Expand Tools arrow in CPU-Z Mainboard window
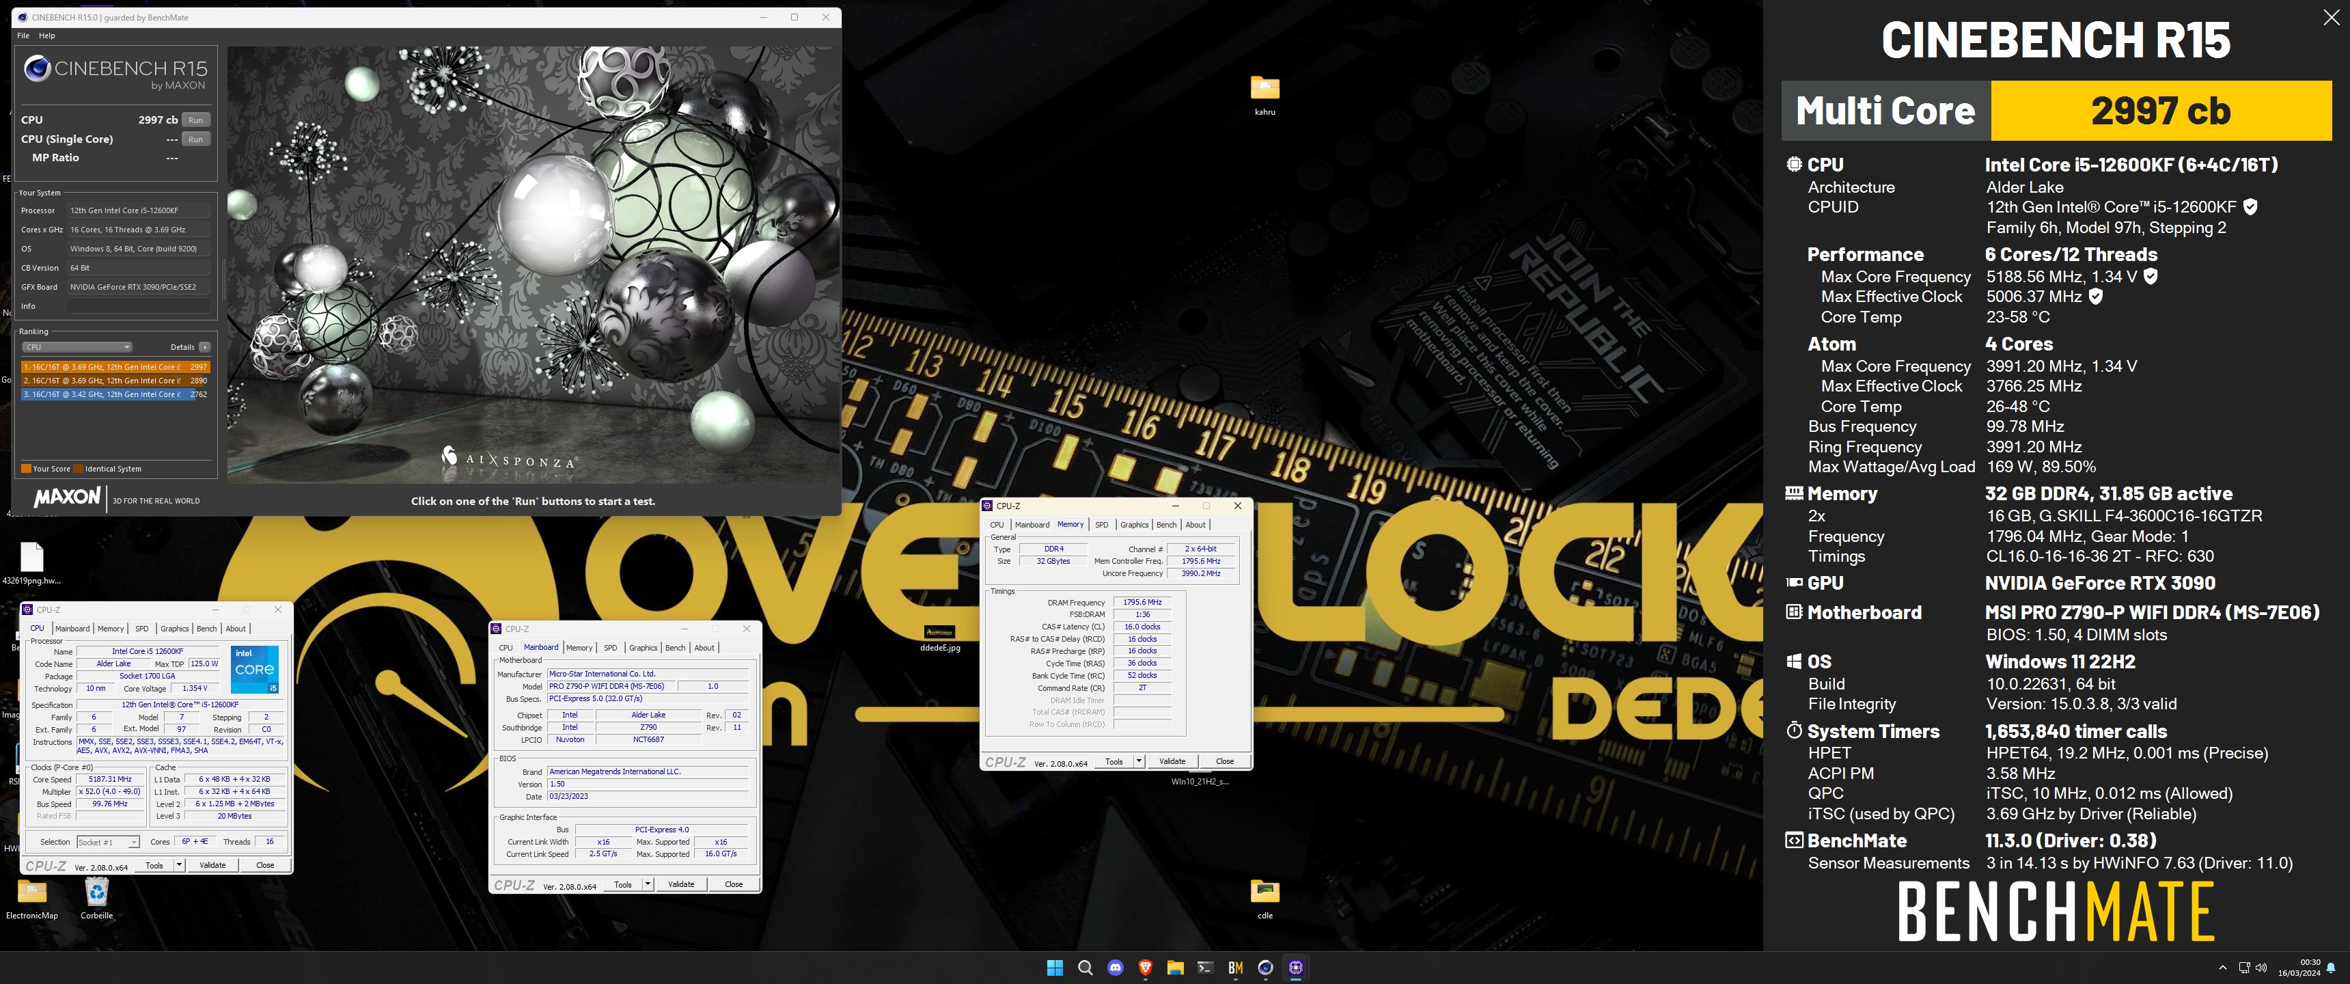Viewport: 2350px width, 984px height. pos(648,884)
